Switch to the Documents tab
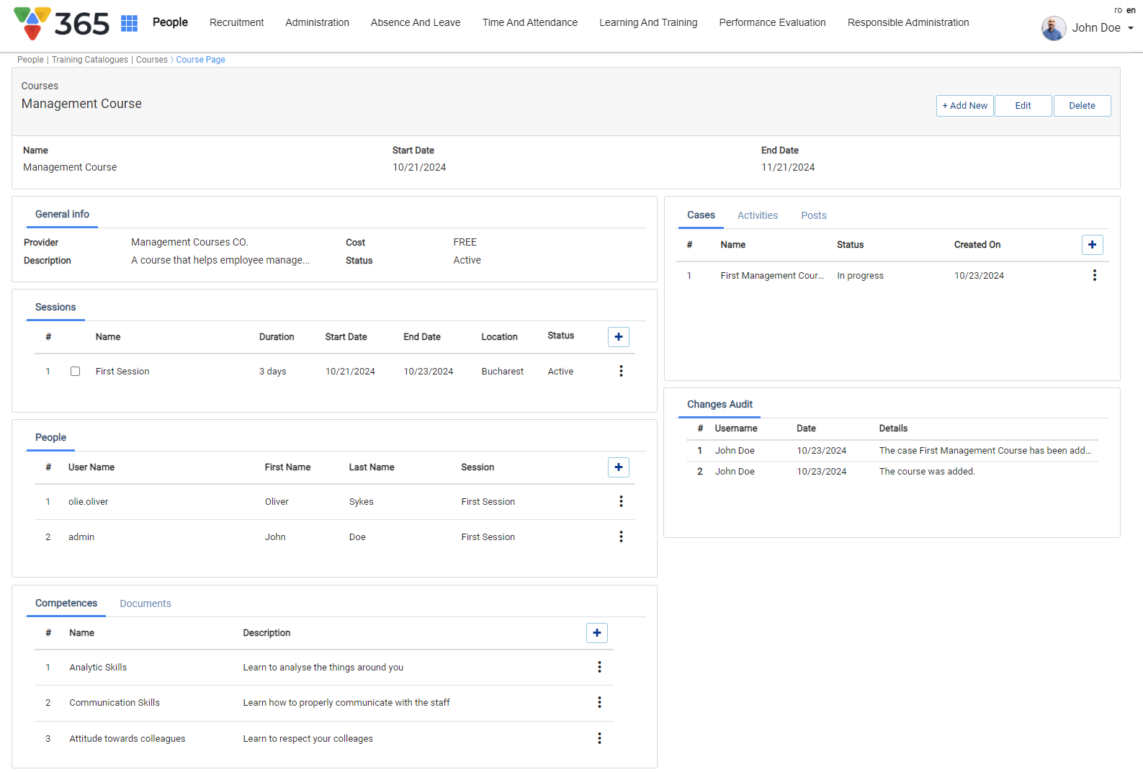1143x772 pixels. point(145,603)
